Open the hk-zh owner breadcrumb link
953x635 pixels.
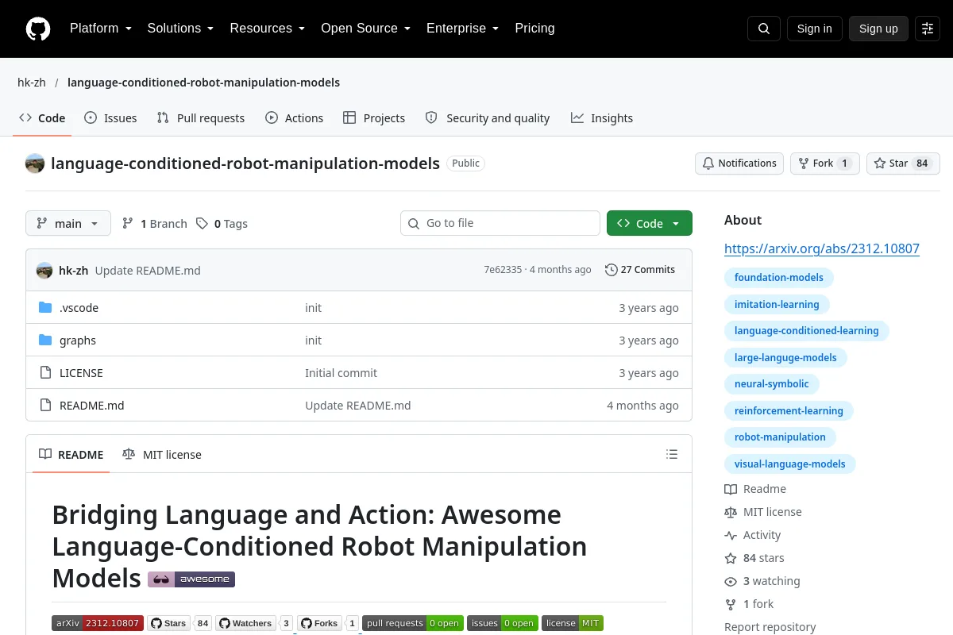(32, 83)
